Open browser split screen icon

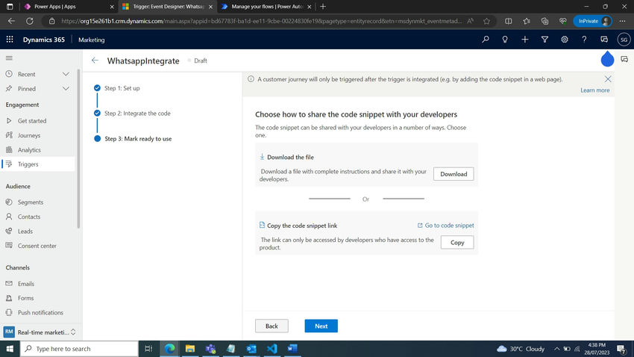(x=508, y=21)
